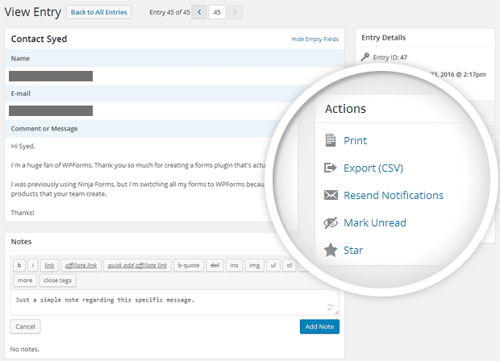Click the Hi Syed, message line
Screen dimensions: 500x361
coord(23,146)
